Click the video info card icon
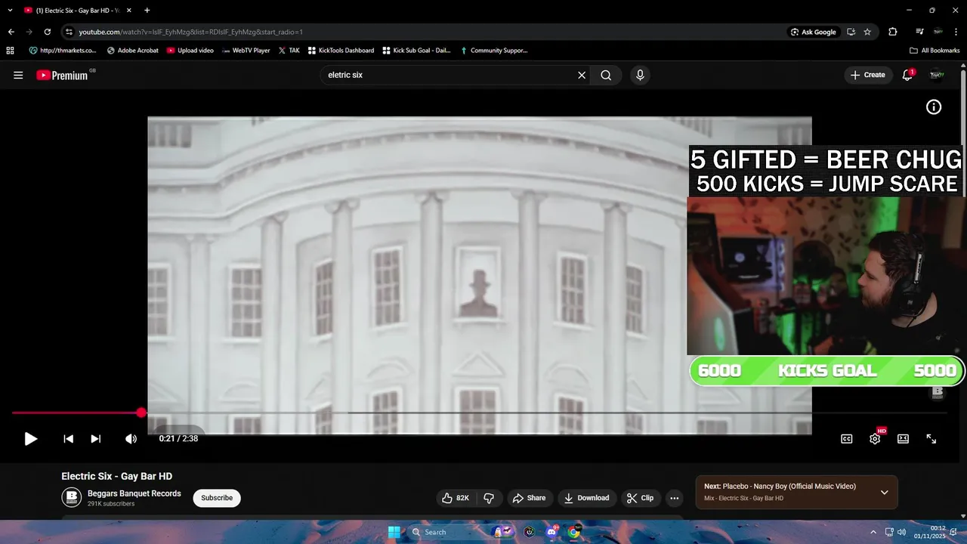 point(934,107)
